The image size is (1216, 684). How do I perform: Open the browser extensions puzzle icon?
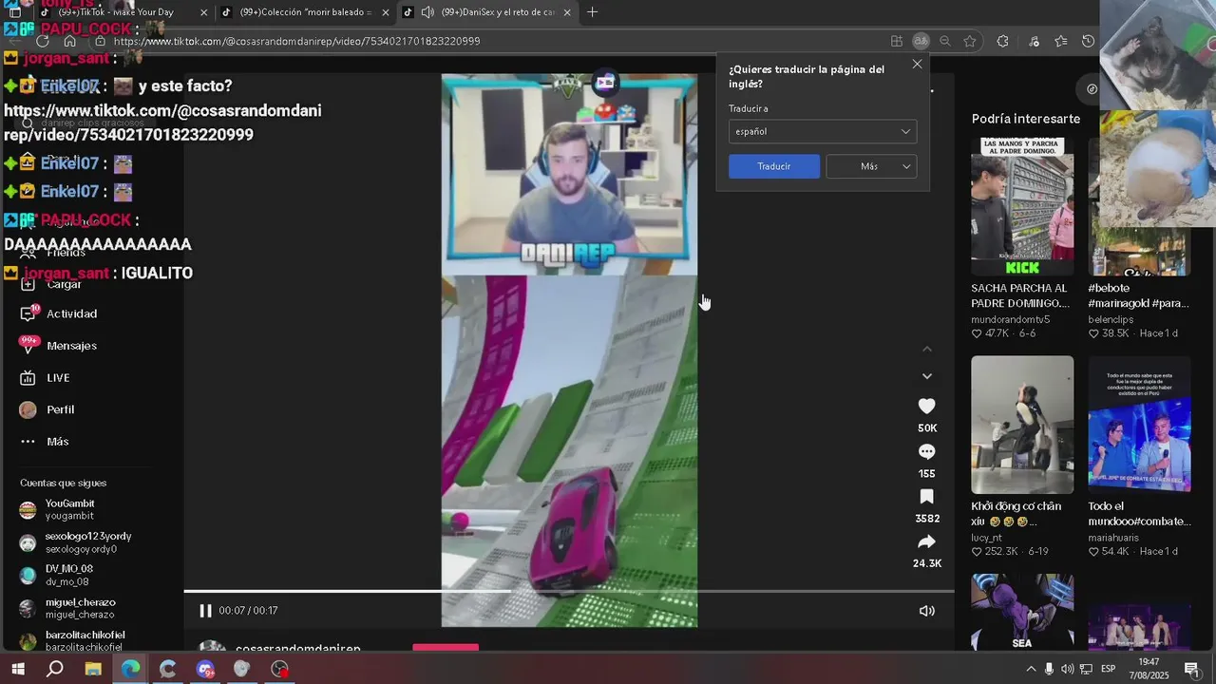(1003, 41)
